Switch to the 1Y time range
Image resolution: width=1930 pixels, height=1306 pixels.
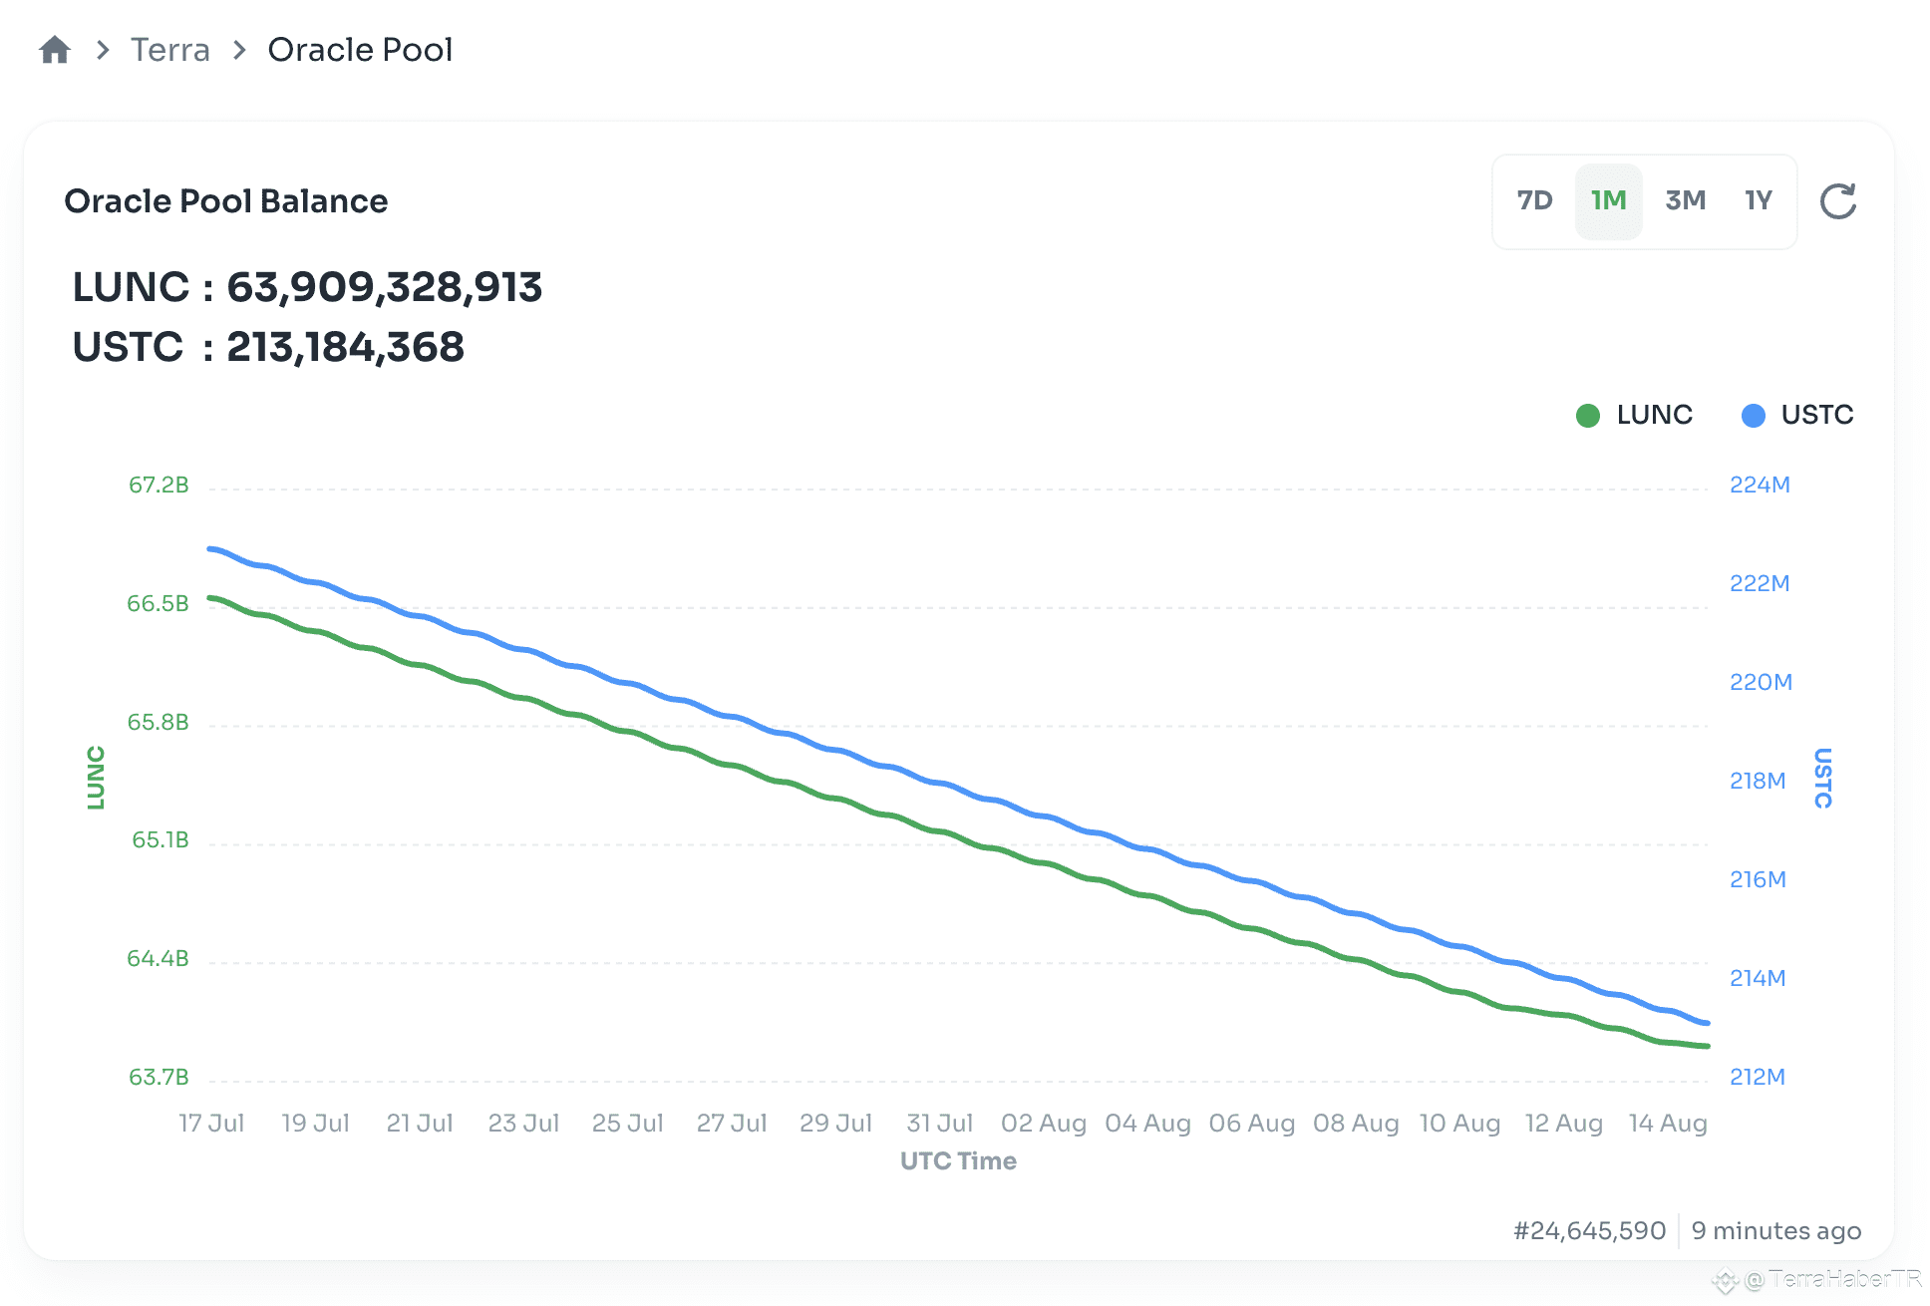coord(1759,201)
